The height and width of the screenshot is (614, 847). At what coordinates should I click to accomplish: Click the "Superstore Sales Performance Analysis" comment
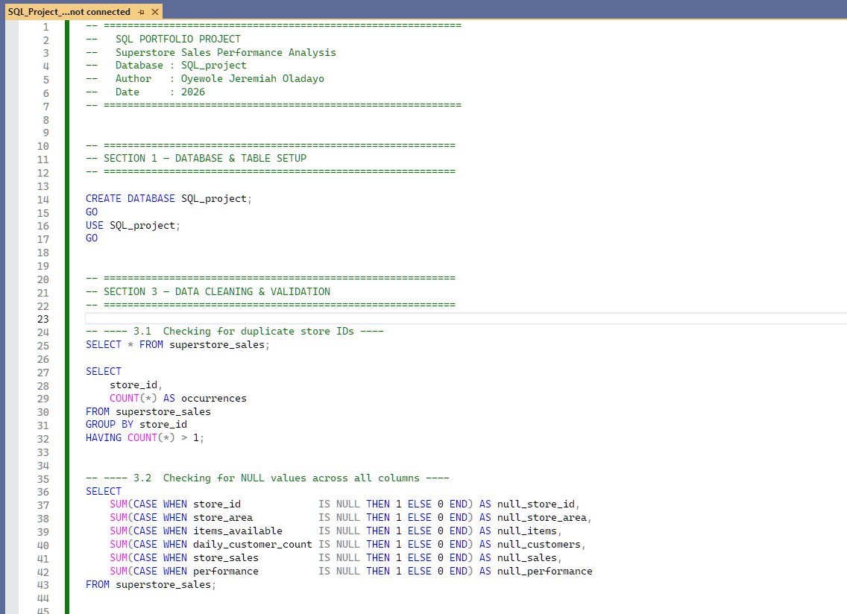225,52
